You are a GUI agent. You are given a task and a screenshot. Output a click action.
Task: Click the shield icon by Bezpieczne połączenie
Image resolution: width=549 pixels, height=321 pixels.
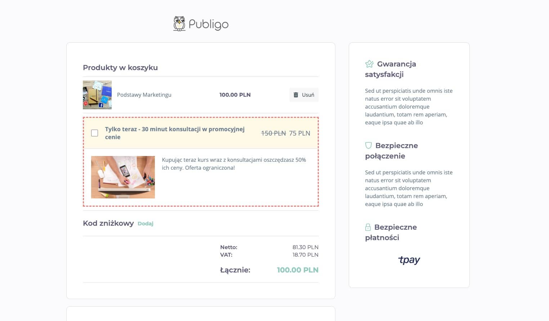(369, 145)
